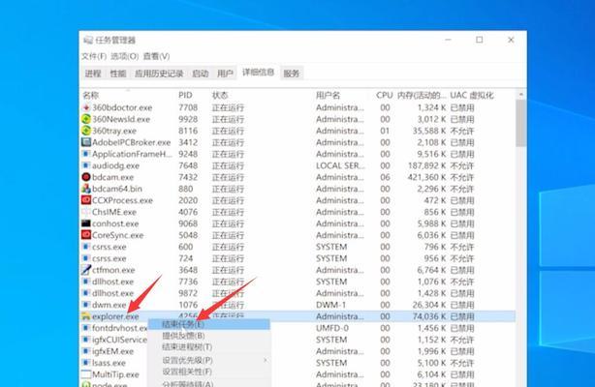Choose 设置相关性(F) in context menu
Screen dimensions: 595x387
point(209,372)
